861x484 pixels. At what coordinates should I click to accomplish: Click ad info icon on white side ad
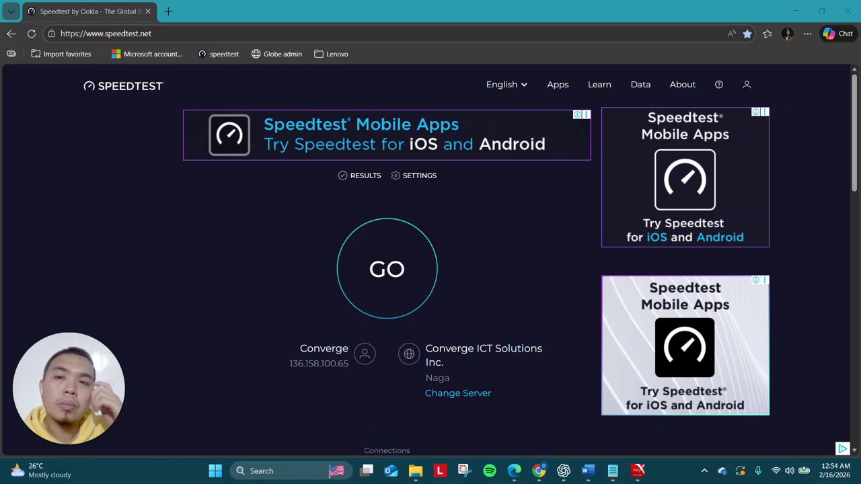[756, 280]
